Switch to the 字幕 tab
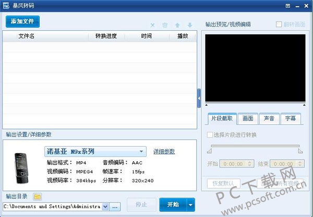The width and height of the screenshot is (313, 217). point(291,118)
